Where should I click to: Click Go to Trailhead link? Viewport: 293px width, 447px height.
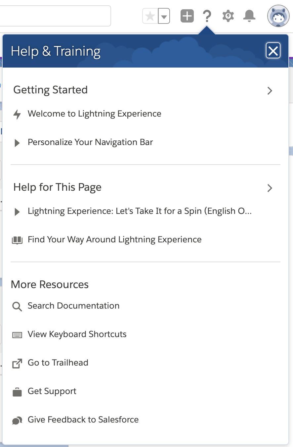[58, 363]
